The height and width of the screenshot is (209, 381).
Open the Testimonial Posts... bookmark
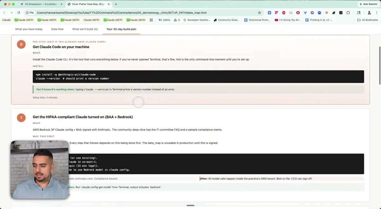pos(257,20)
